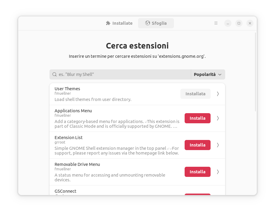Switch to the Installate tab
The image size is (275, 215).
[119, 23]
